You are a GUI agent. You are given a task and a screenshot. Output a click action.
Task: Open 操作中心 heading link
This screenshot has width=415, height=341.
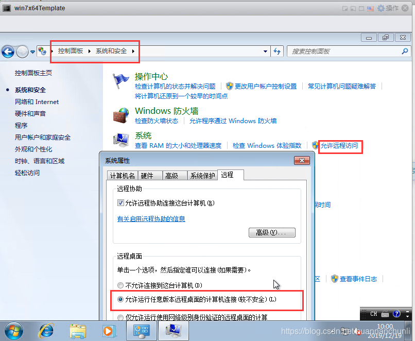[x=151, y=77]
